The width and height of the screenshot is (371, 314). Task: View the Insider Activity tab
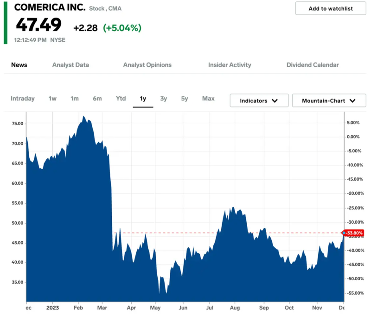pyautogui.click(x=230, y=65)
